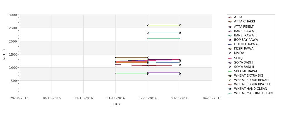Click the CHIROTI RAWA blue legend marker
The height and width of the screenshot is (125, 285).
coord(230,44)
